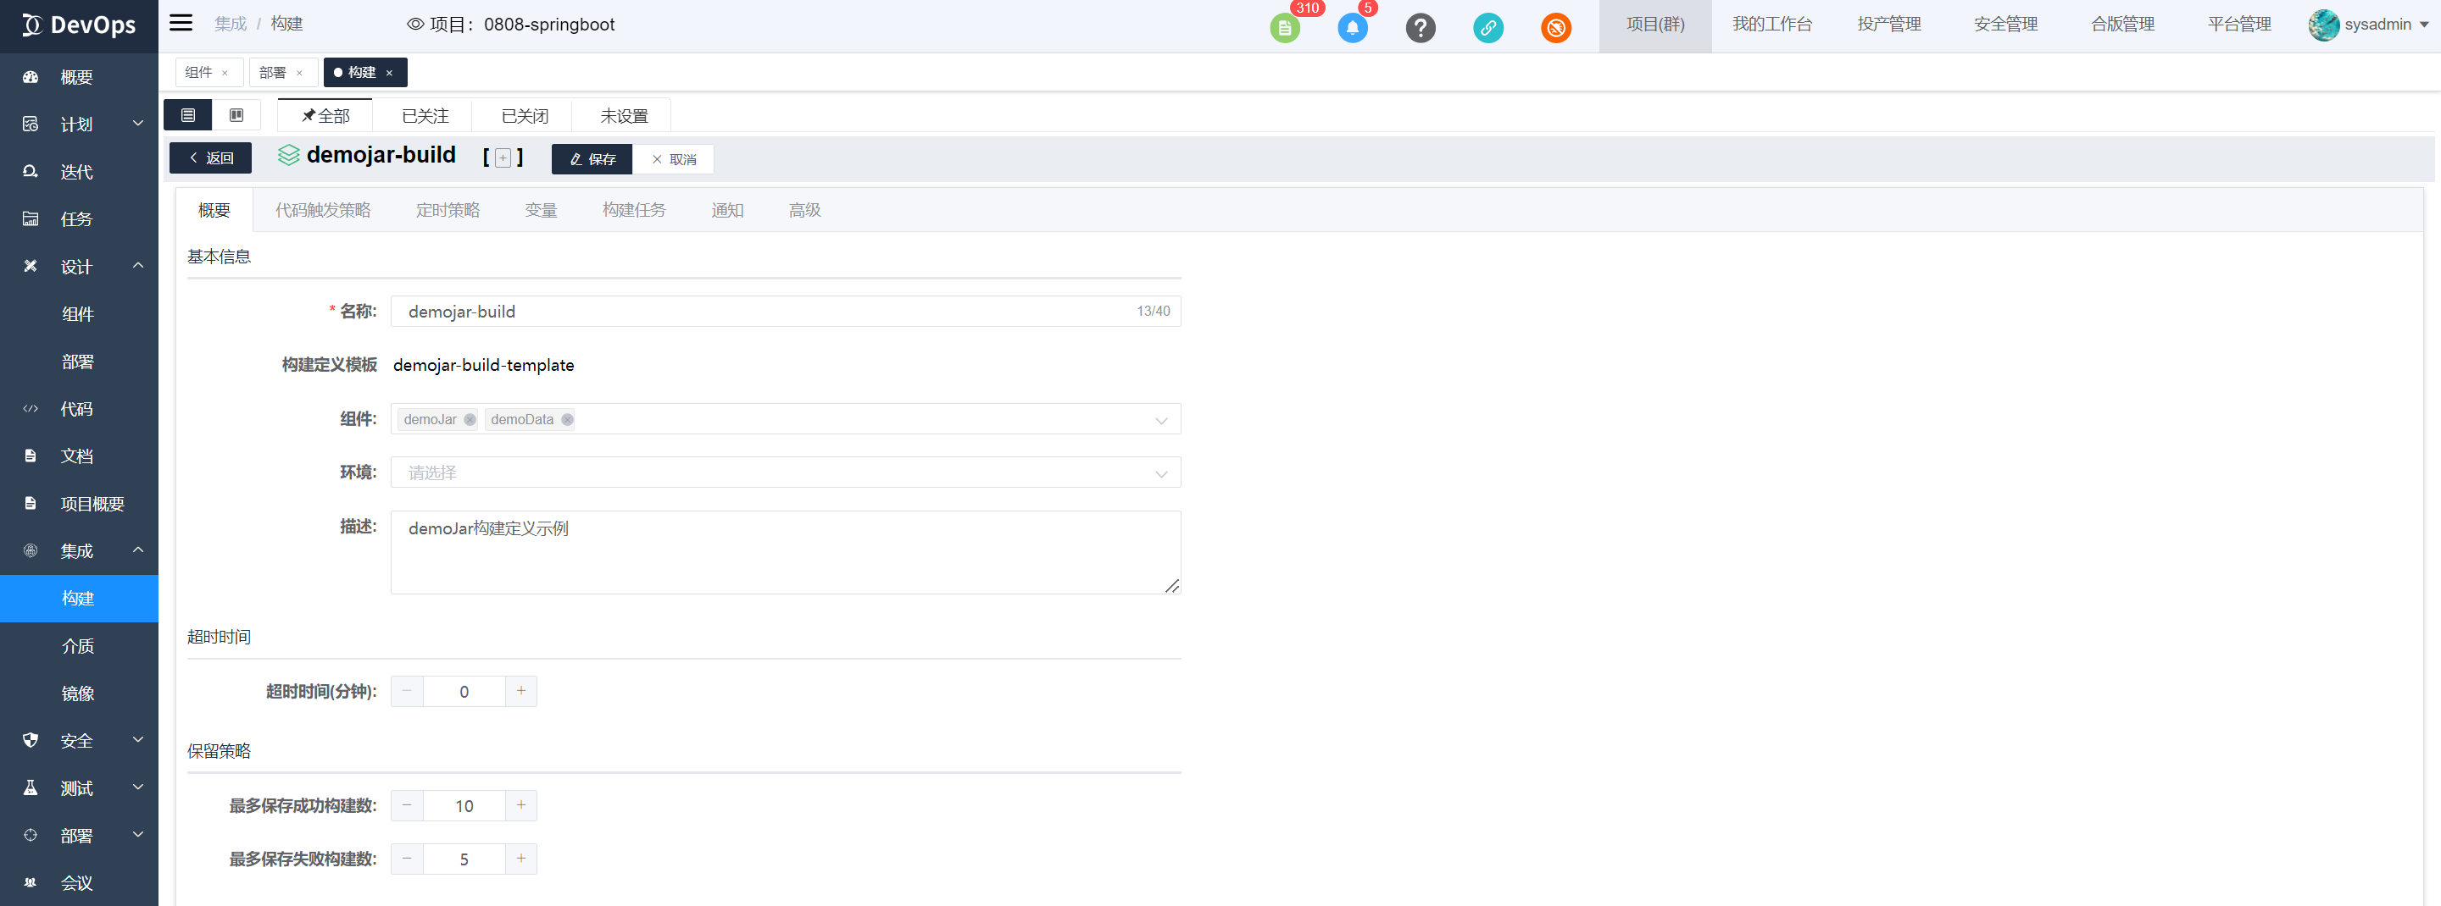Viewport: 2441px width, 906px height.
Task: Click the 保存 button
Action: (592, 159)
